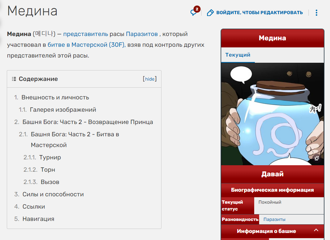Jump to Башня Бога: Часть 2 - Возвращение Принца
330x240 pixels.
click(88, 122)
